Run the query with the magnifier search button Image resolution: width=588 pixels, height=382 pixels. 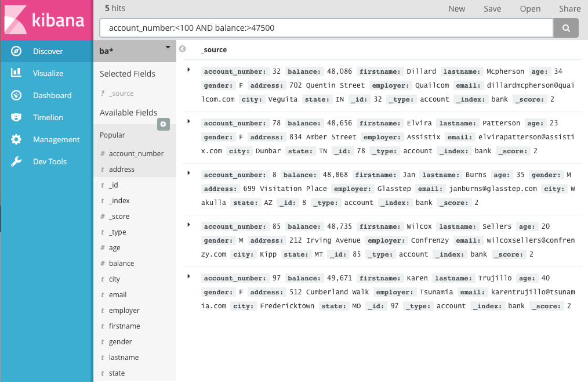565,27
